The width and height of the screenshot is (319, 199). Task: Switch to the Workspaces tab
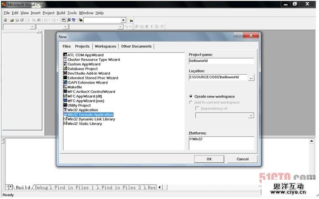105,47
